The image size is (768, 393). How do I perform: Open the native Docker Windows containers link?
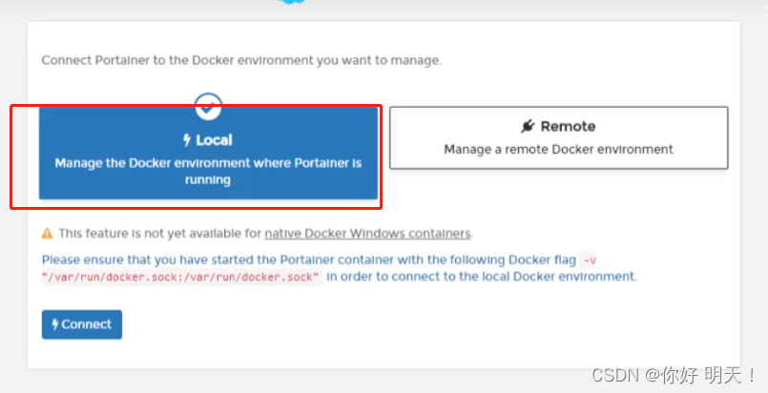click(x=367, y=234)
